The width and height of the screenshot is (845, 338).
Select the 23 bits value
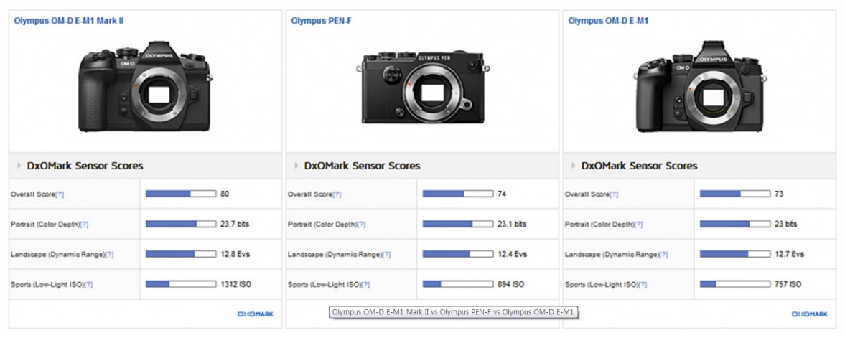pyautogui.click(x=785, y=224)
